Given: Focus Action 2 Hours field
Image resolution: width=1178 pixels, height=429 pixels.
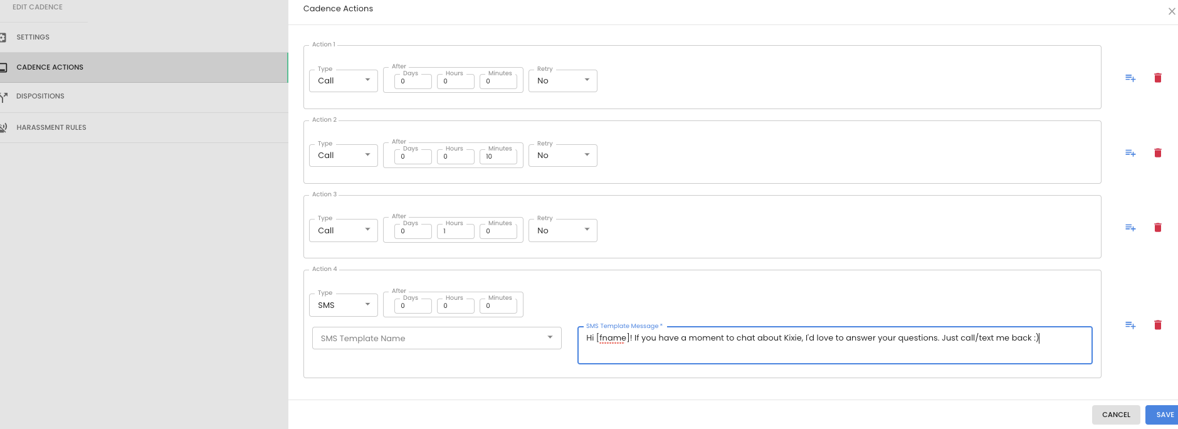Looking at the screenshot, I should 456,157.
